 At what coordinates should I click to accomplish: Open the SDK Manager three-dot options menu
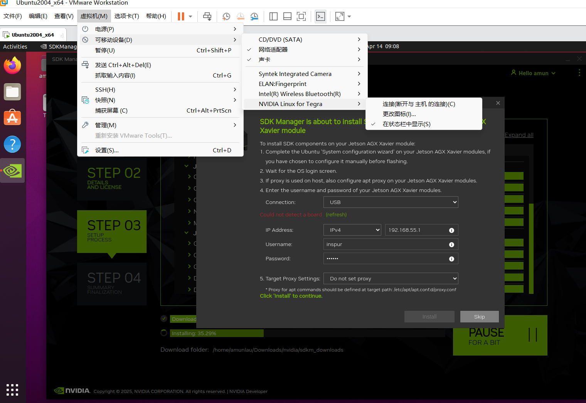point(579,73)
